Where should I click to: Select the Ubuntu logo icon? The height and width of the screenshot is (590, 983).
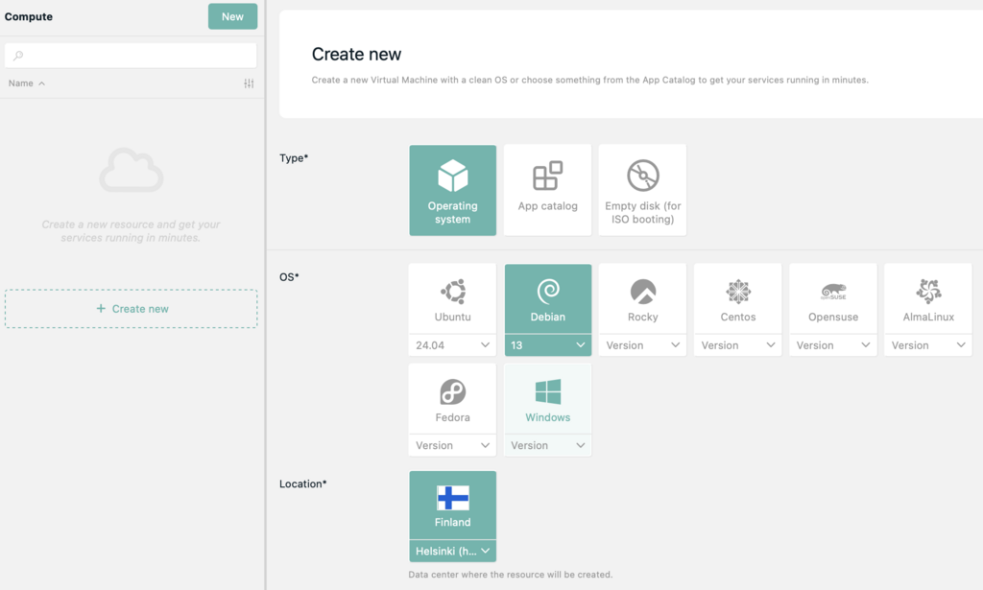point(453,292)
